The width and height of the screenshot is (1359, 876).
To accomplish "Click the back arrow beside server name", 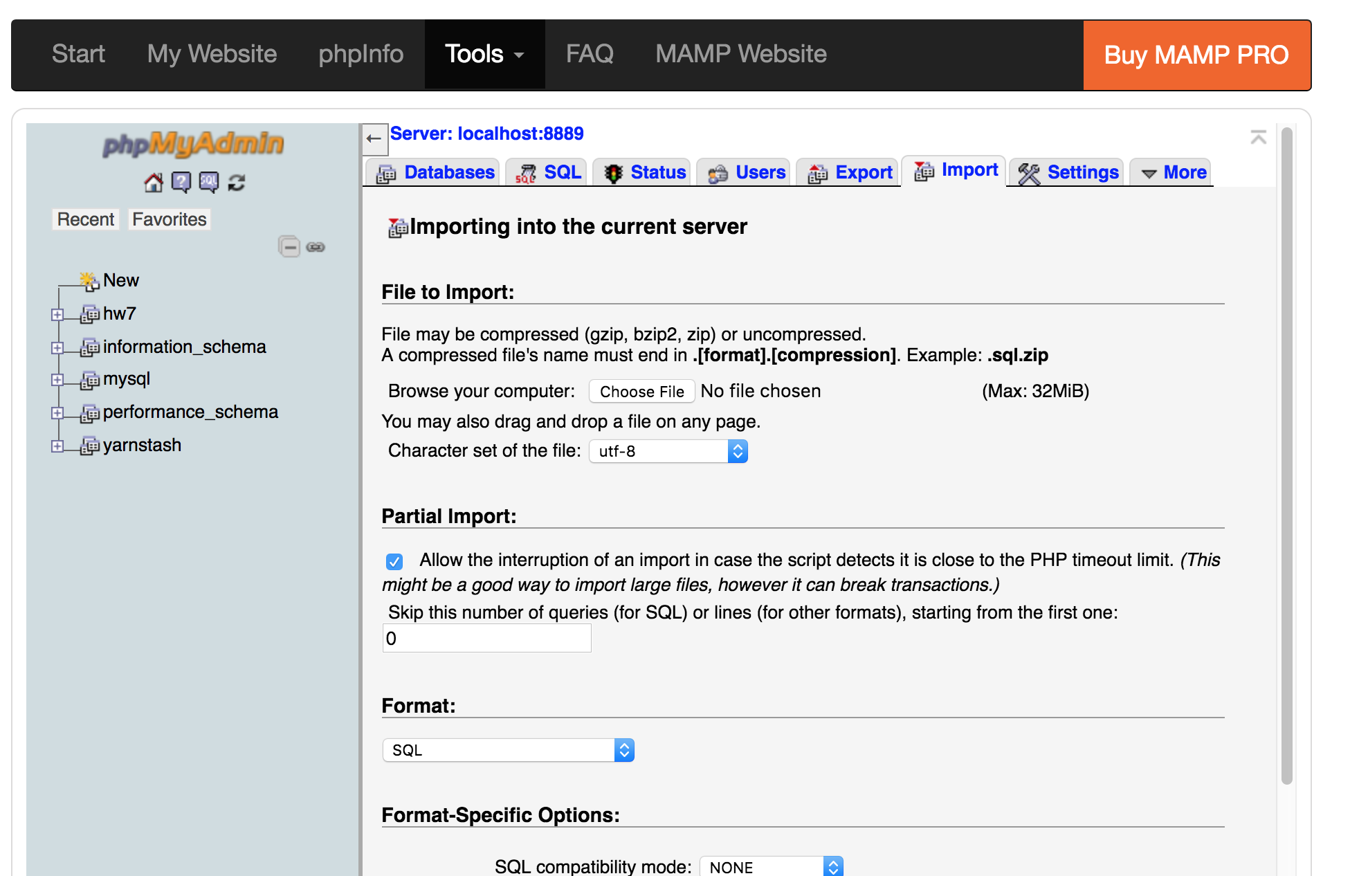I will pos(374,138).
